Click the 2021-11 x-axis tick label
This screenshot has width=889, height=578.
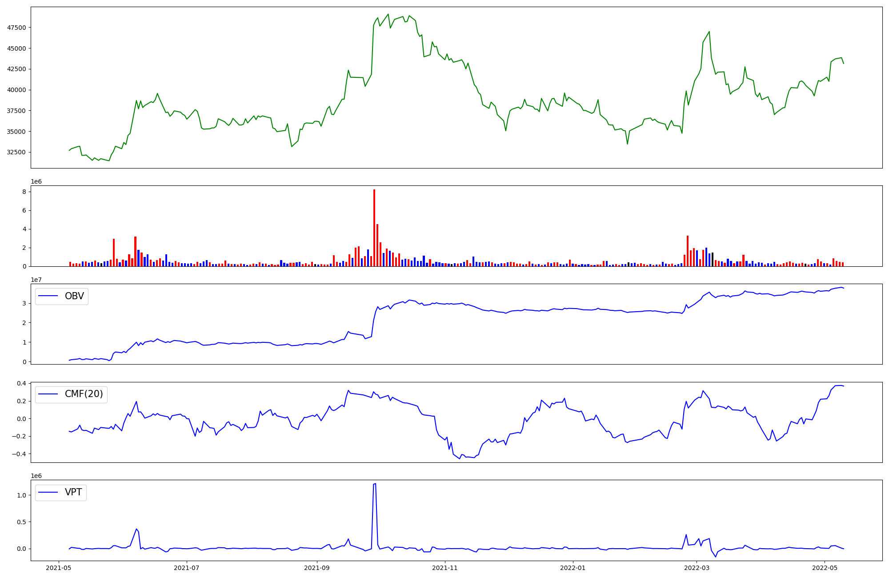coord(445,568)
